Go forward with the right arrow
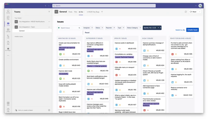This screenshot has width=208, height=119. (x=49, y=6)
